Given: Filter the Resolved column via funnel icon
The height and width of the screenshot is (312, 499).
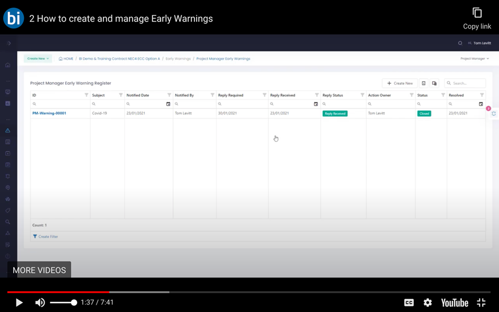Looking at the screenshot, I should click(482, 95).
